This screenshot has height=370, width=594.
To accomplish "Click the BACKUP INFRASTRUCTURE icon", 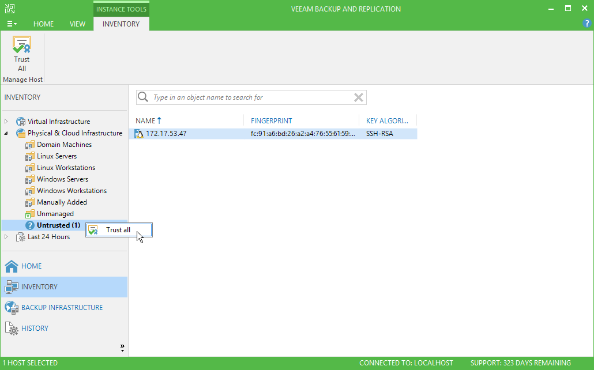I will (x=12, y=308).
